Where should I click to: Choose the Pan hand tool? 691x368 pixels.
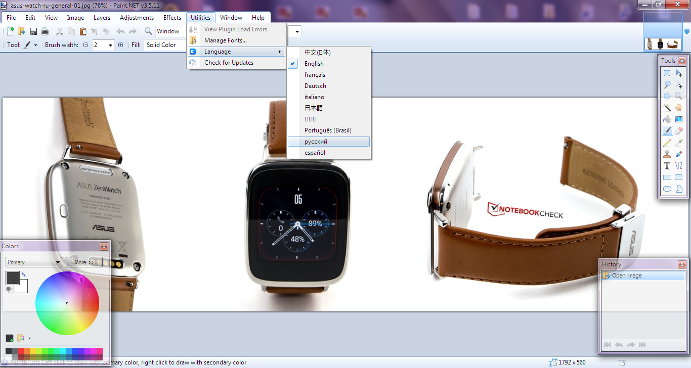[679, 108]
